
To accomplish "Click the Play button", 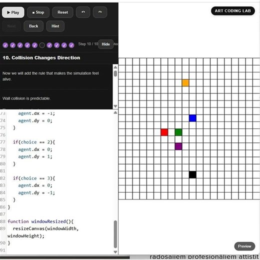I will [x=13, y=12].
